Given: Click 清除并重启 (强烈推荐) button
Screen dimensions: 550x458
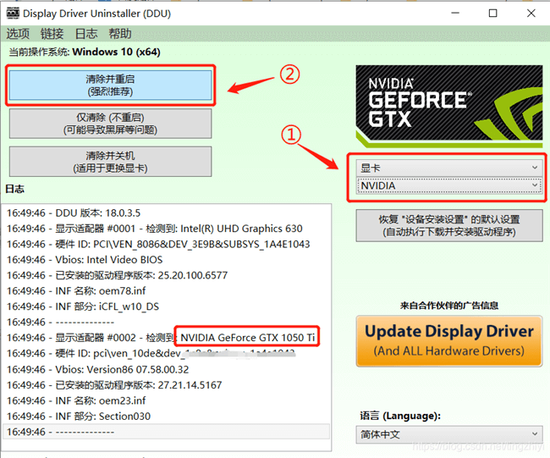Looking at the screenshot, I should [110, 85].
